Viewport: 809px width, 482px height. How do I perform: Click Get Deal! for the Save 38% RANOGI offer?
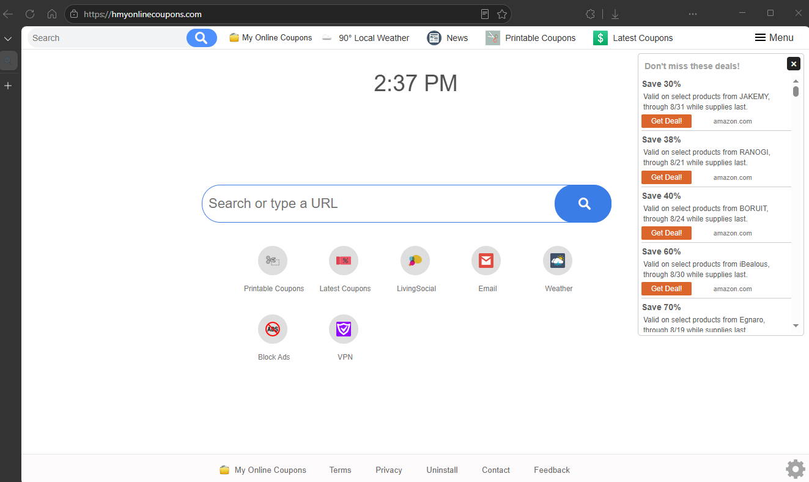click(667, 177)
